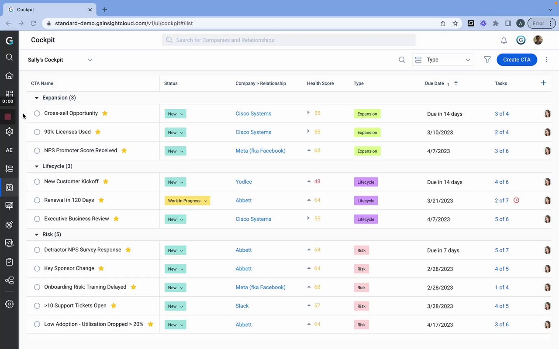559x349 pixels.
Task: Click the CTA Name column header
Action: coord(42,83)
